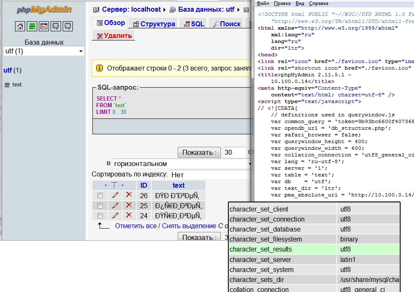This screenshot has width=414, height=292.
Task: Switch to the Структура tab
Action: pyautogui.click(x=154, y=24)
